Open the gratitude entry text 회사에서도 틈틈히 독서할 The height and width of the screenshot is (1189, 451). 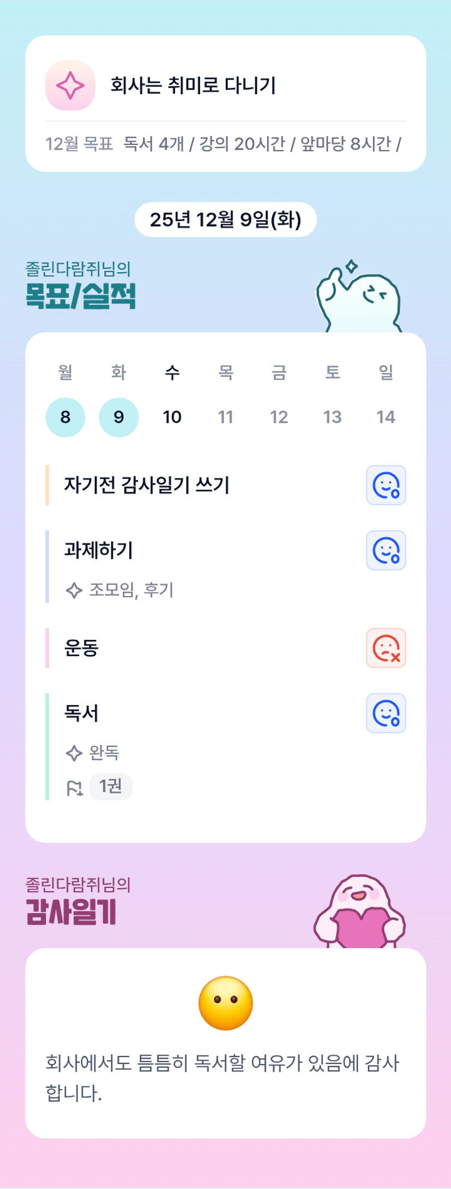(x=223, y=1077)
